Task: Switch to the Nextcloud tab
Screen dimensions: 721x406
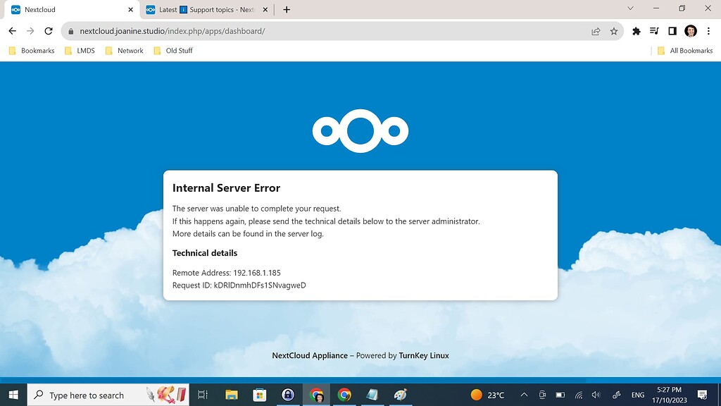Action: tap(71, 10)
